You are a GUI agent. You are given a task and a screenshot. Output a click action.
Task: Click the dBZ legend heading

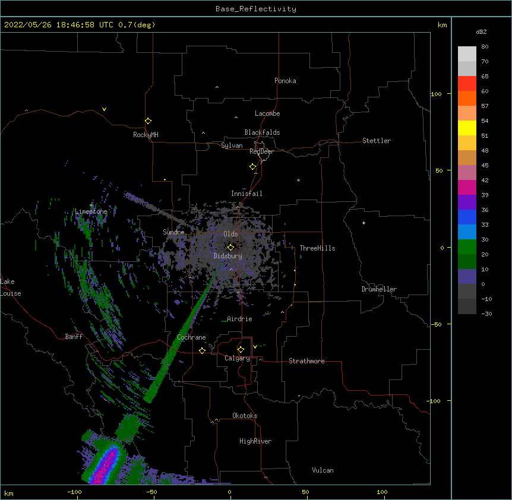(481, 31)
